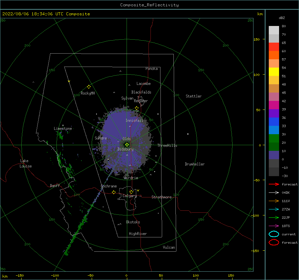Select the RedDeer label
The image size is (299, 280).
[x=141, y=101]
